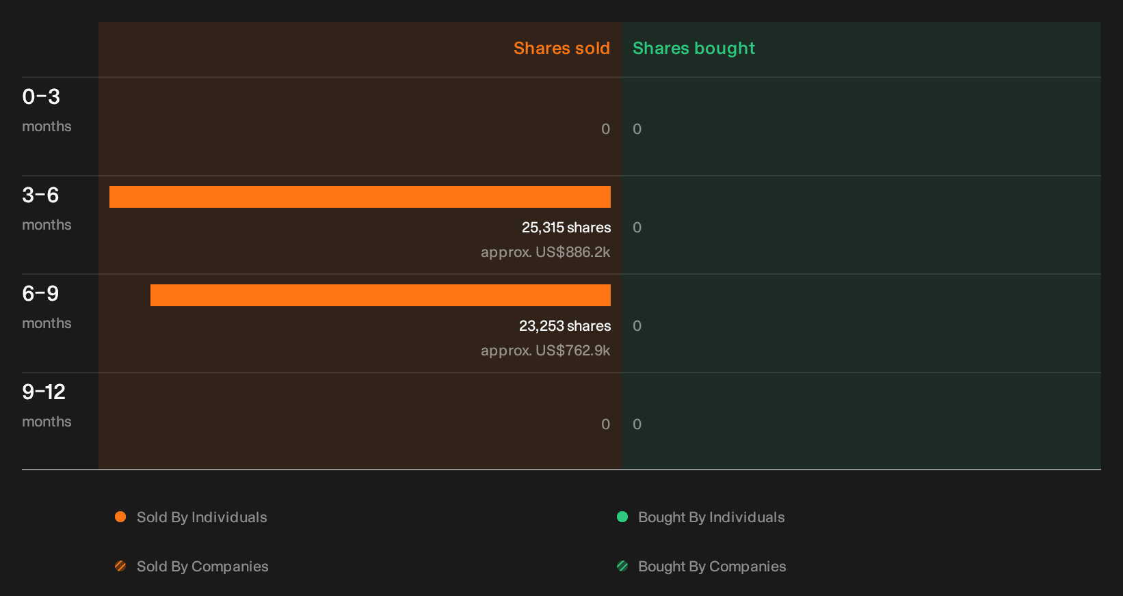
Task: Click shares bought zero in 0-3 months row
Action: 637,129
